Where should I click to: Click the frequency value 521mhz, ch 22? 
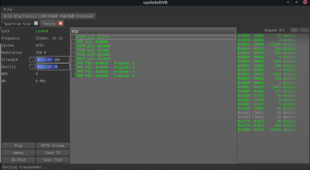point(49,38)
